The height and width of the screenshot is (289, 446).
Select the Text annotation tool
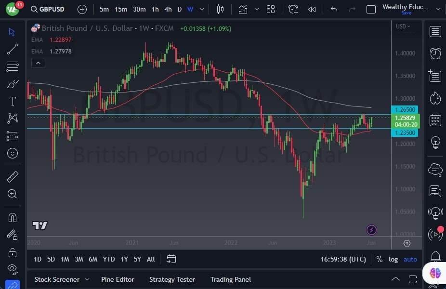(x=12, y=101)
